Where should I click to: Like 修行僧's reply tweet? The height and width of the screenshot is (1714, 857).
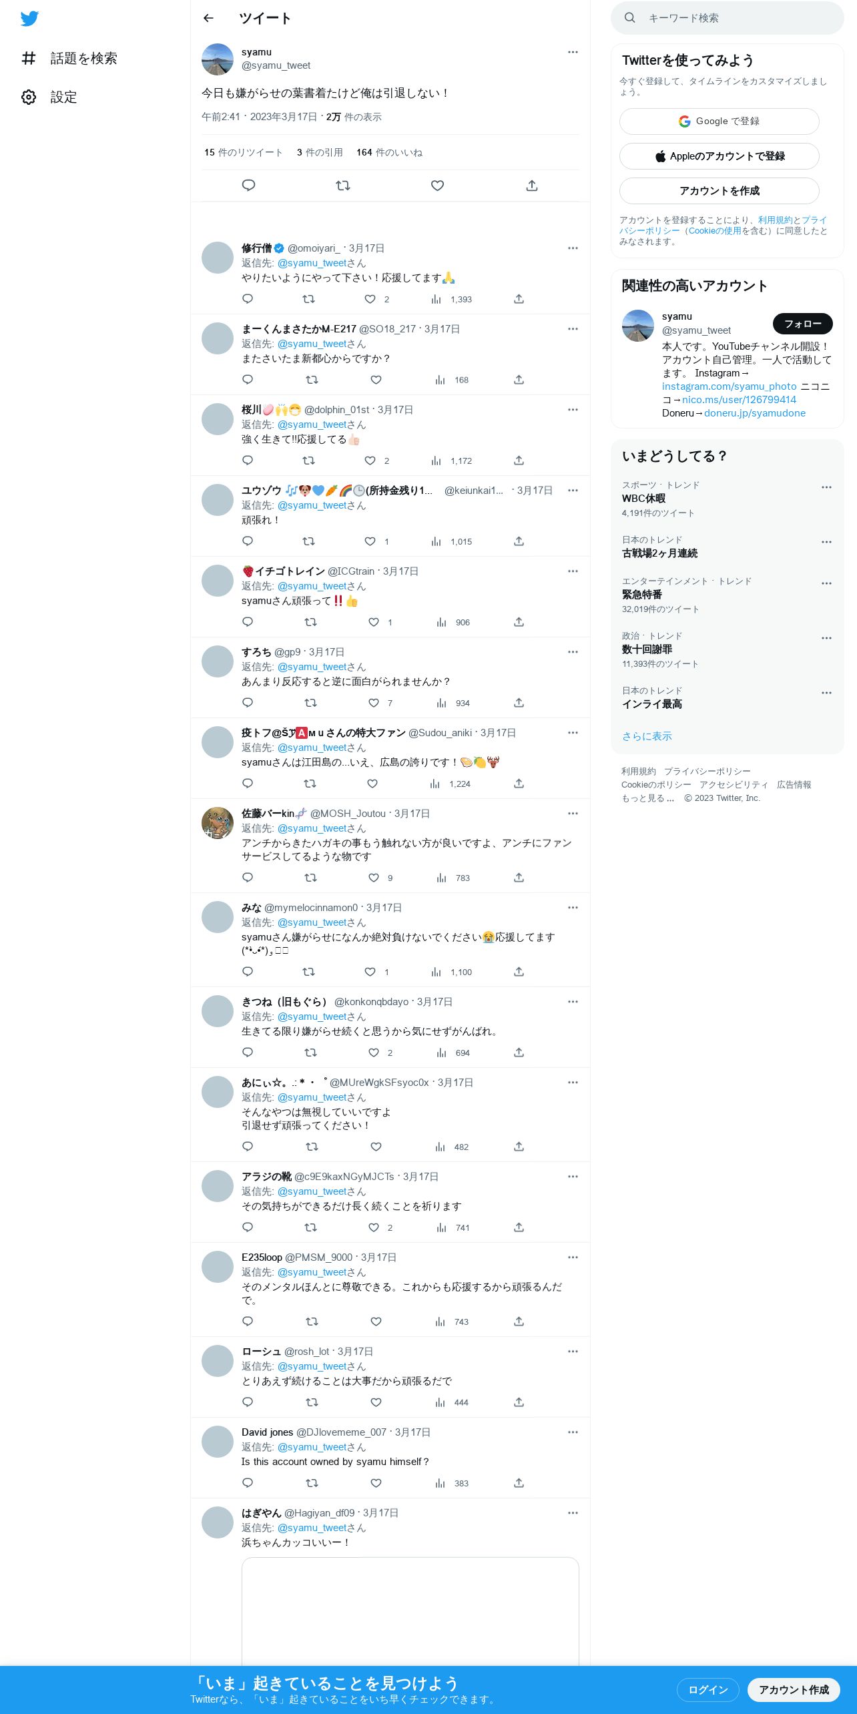(x=370, y=299)
